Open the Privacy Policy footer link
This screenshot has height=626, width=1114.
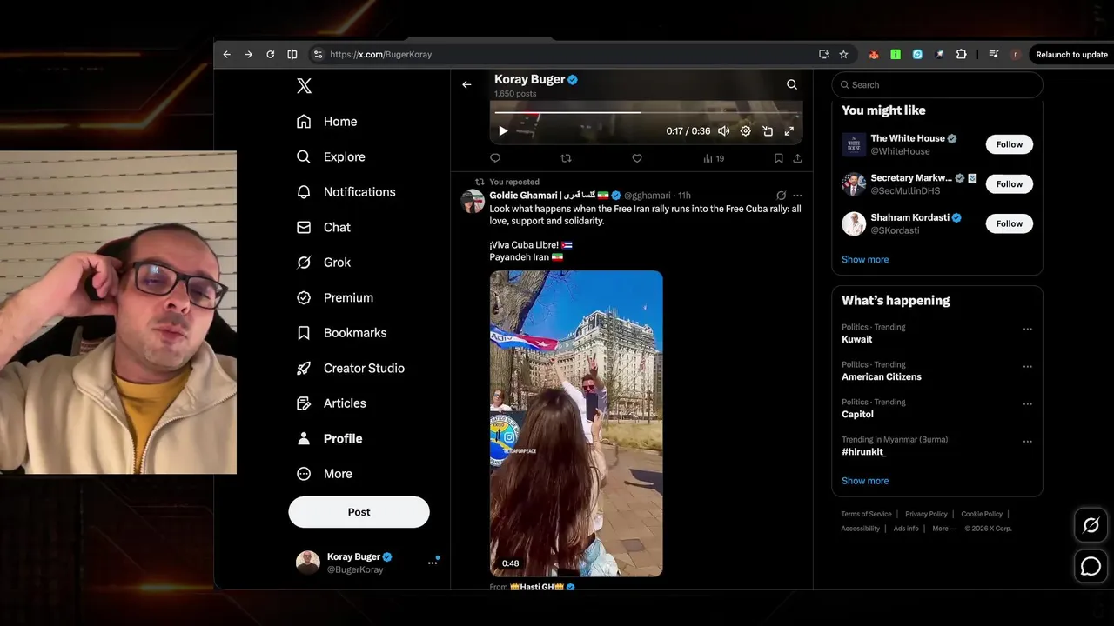(926, 514)
